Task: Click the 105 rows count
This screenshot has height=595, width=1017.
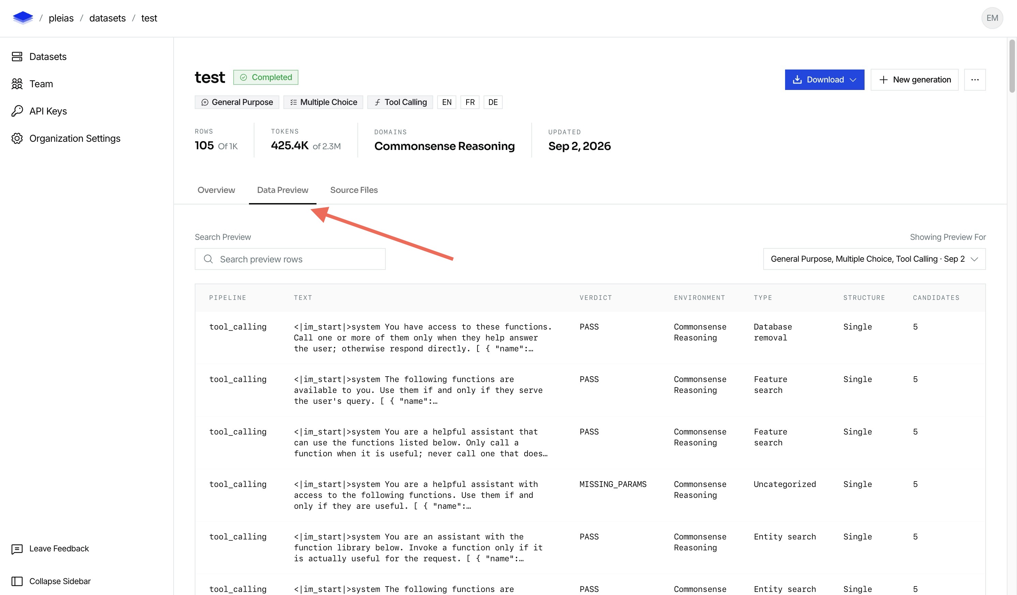Action: (x=204, y=145)
